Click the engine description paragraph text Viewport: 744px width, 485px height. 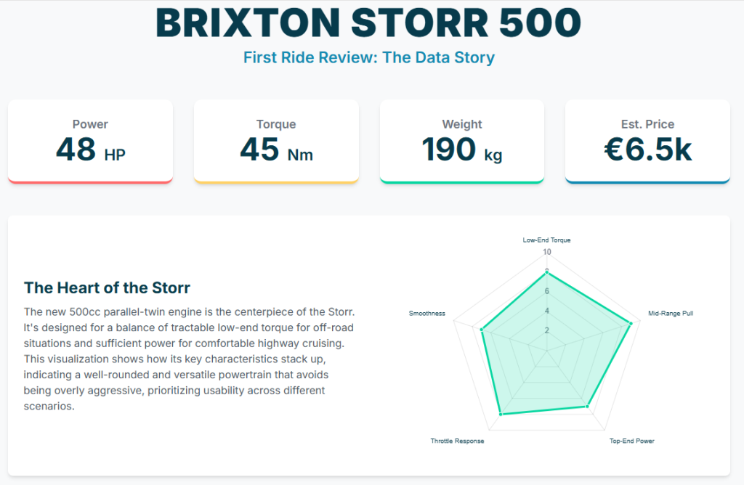[189, 359]
